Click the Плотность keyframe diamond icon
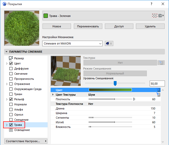Screen dimensions: 169x145 tap(134, 99)
